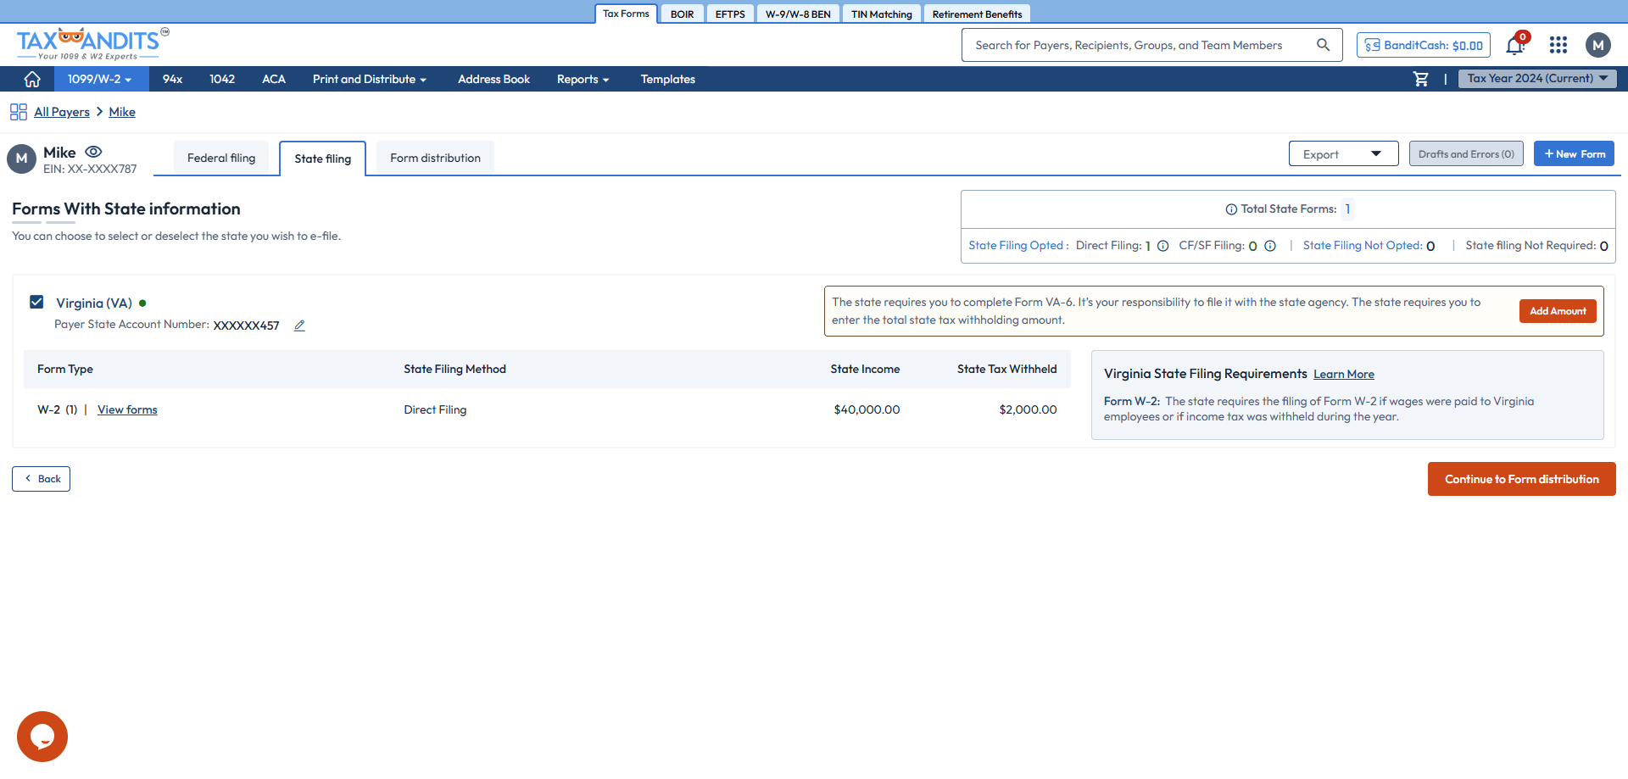This screenshot has width=1628, height=779.
Task: Open the TIN Matching top tab
Action: (x=882, y=14)
